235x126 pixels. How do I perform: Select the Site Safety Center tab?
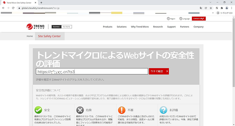(50, 36)
